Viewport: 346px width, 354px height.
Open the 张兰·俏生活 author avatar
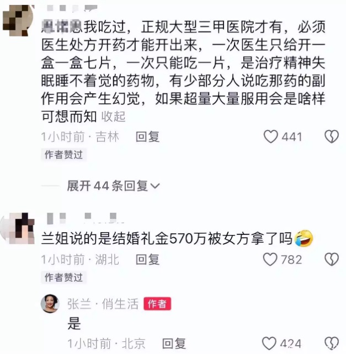tap(50, 303)
